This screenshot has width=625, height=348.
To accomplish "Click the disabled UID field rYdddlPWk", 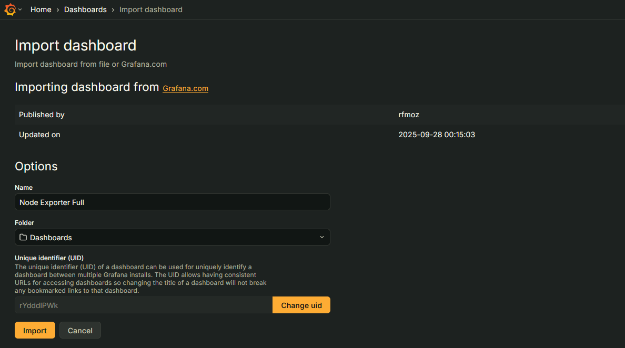I will point(143,305).
